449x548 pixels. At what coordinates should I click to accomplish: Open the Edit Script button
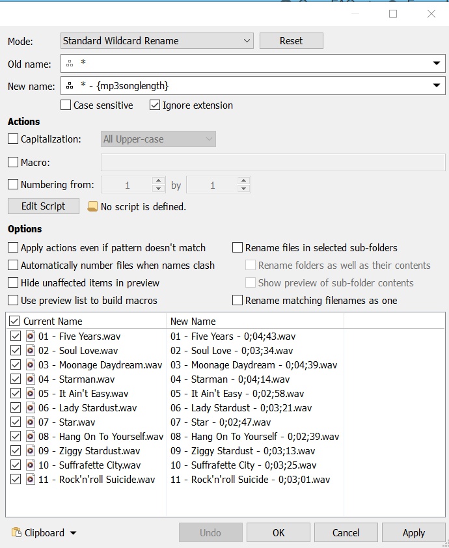tap(44, 206)
